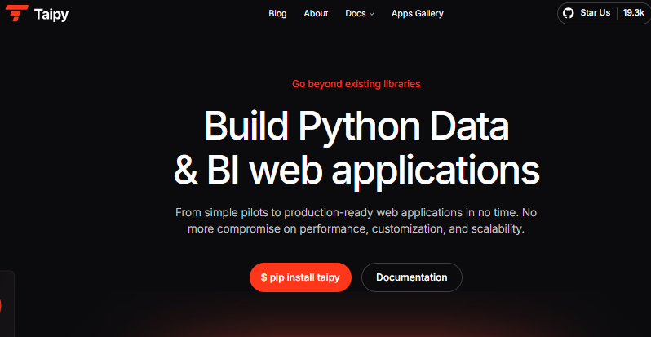Click the Taipy brand name text
This screenshot has width=651, height=337.
click(x=51, y=15)
